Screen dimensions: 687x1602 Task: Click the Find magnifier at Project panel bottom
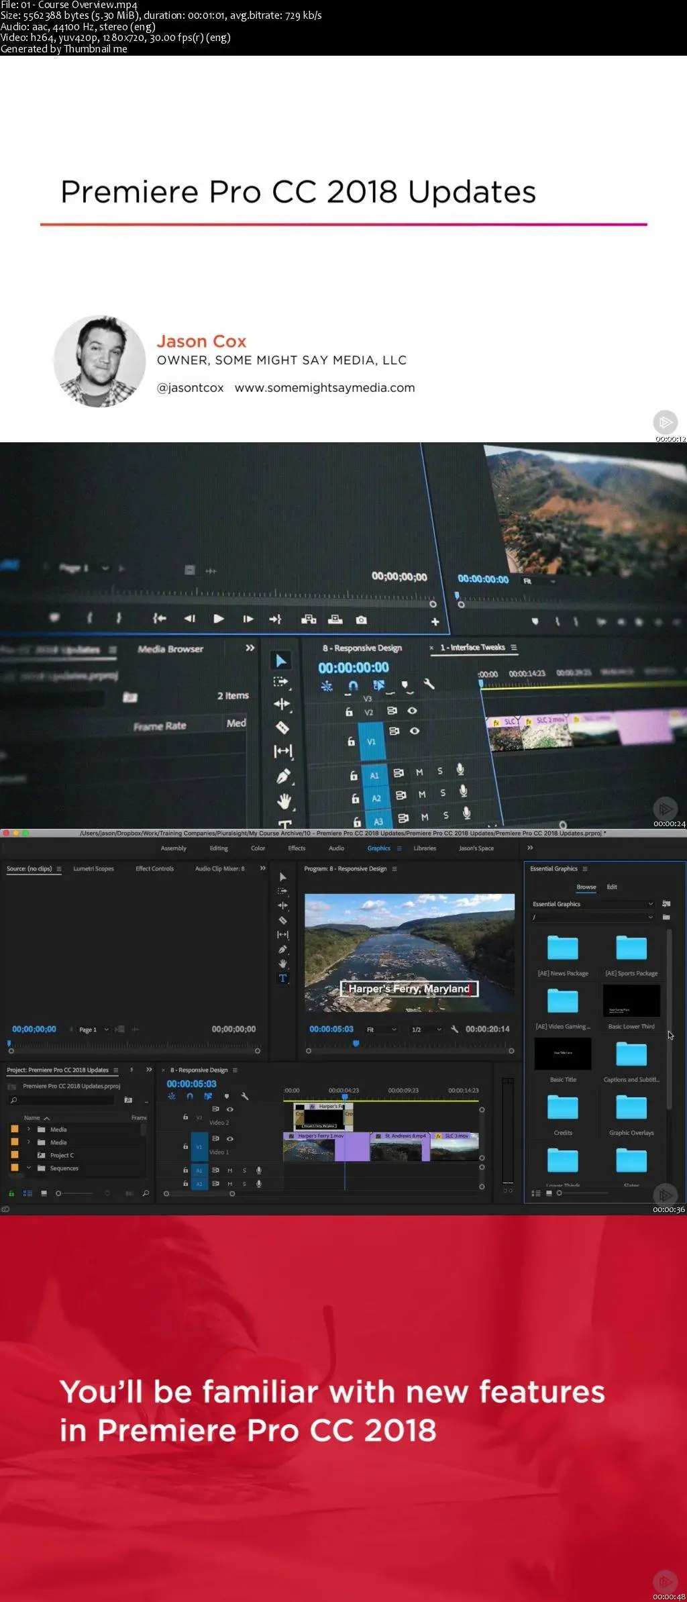tap(146, 1193)
